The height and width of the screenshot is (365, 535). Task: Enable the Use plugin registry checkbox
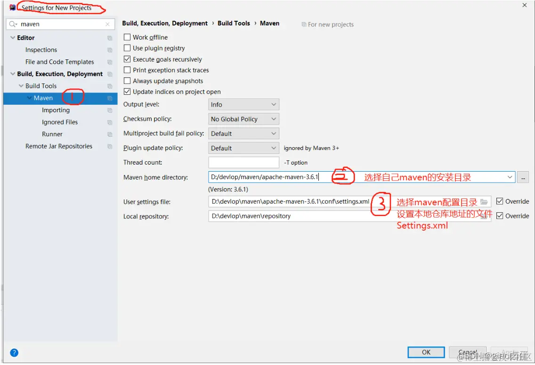pos(127,48)
